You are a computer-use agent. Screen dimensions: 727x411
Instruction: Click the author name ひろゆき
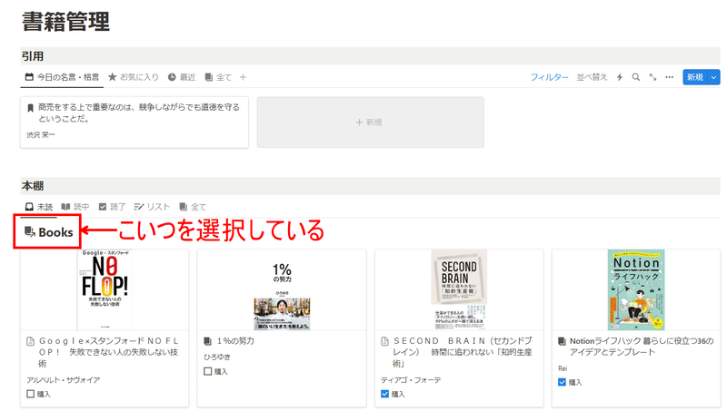click(x=217, y=357)
